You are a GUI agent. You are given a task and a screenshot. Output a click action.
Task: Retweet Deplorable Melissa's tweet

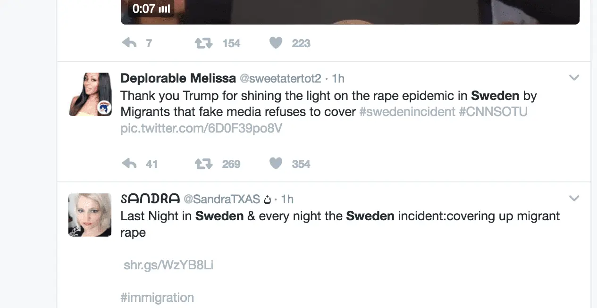click(204, 164)
